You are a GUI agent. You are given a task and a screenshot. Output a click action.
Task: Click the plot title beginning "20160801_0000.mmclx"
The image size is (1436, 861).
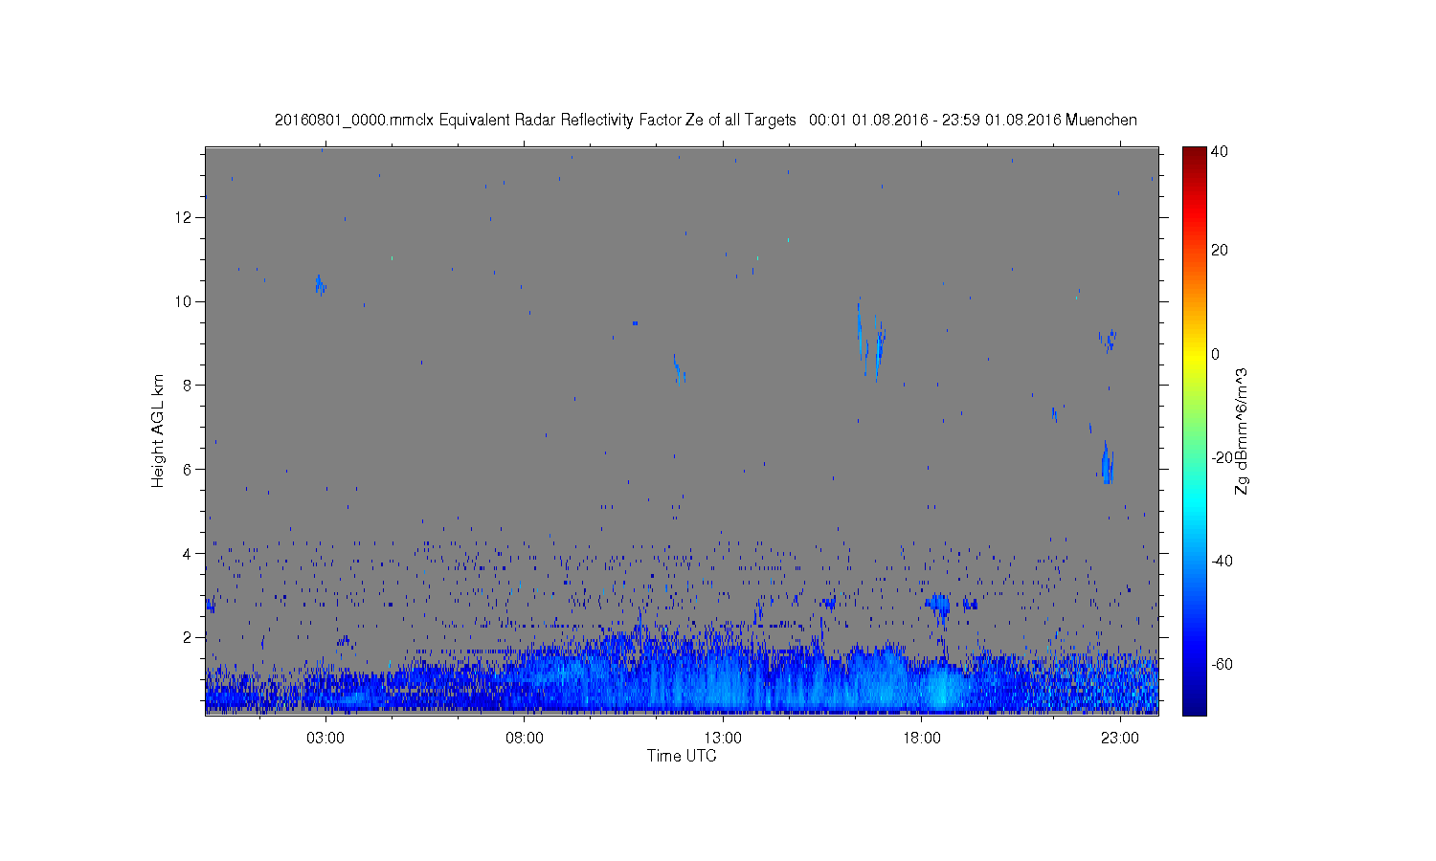coord(706,120)
